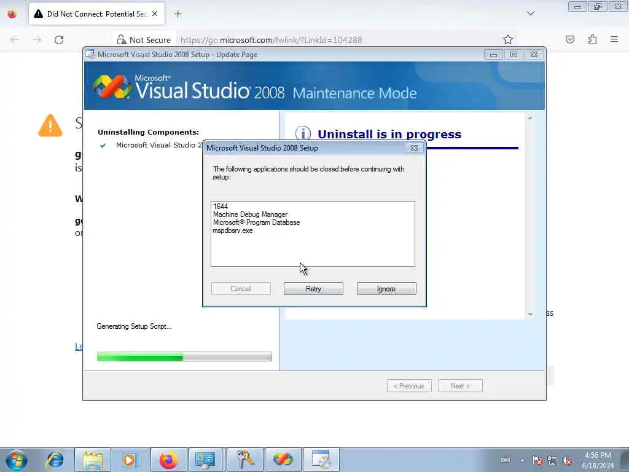Click the muted volume tray icon
The image size is (629, 472).
click(x=567, y=460)
